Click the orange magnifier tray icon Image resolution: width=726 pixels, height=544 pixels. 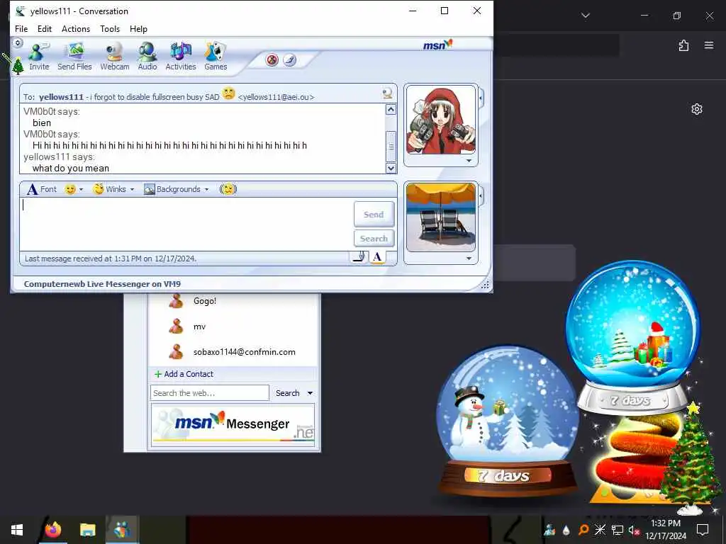(583, 530)
